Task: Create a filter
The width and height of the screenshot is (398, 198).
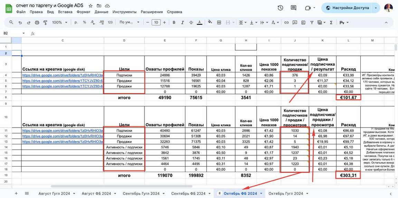Action: click(x=312, y=22)
